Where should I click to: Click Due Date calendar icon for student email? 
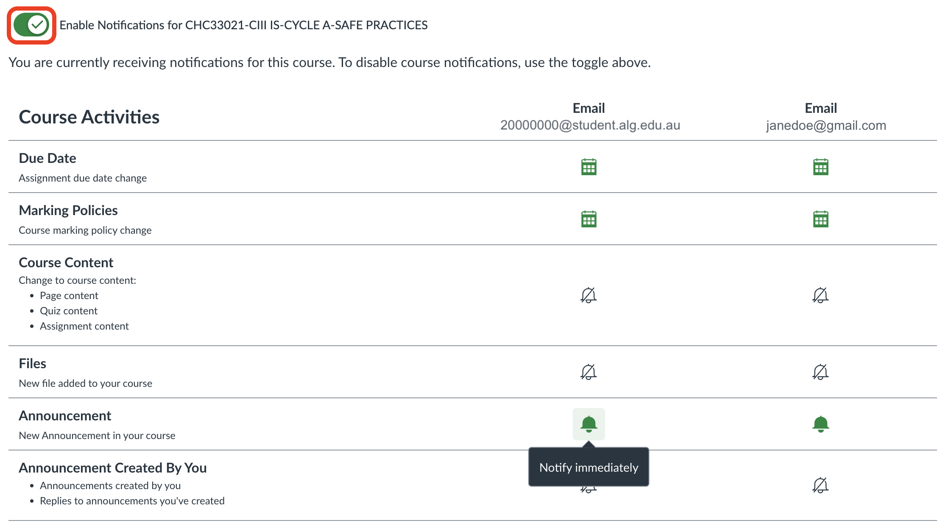pyautogui.click(x=589, y=167)
